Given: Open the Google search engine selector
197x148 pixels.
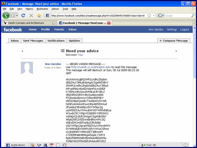Looking at the screenshot, I should pos(161,15).
